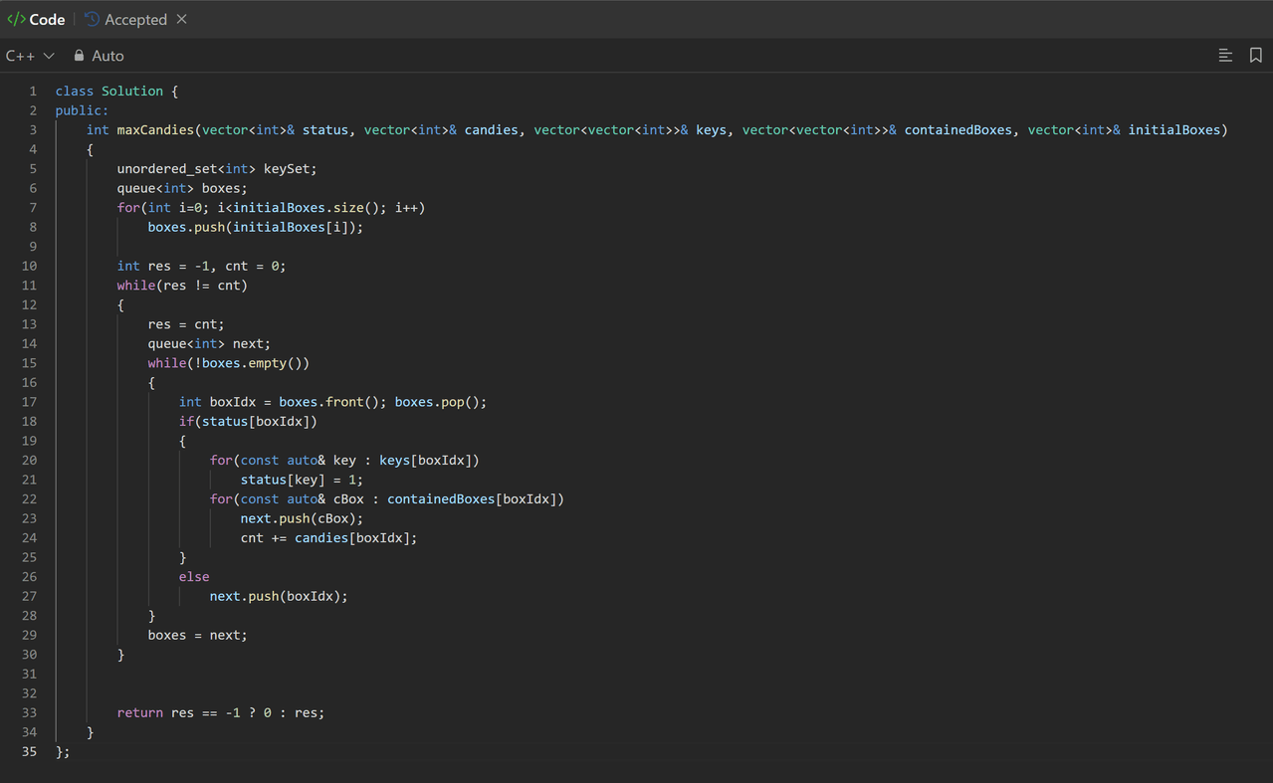The image size is (1273, 783).
Task: Click the Auto label button
Action: click(x=107, y=56)
